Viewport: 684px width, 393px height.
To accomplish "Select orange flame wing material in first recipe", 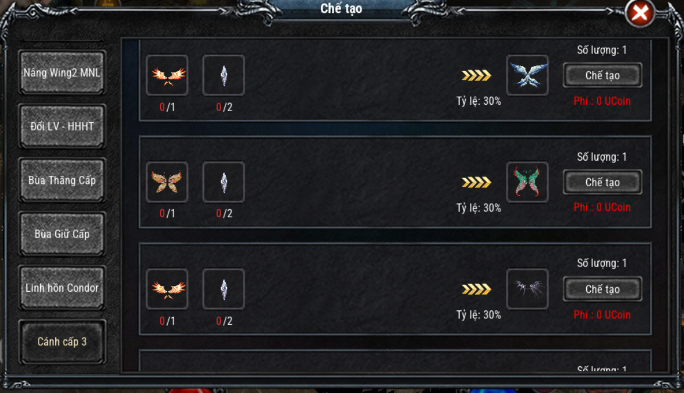I will click(167, 76).
